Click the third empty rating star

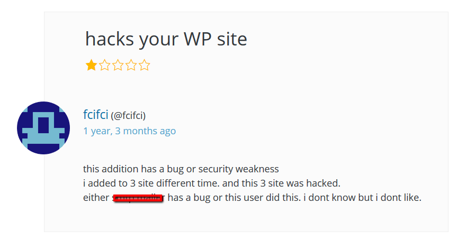(118, 66)
